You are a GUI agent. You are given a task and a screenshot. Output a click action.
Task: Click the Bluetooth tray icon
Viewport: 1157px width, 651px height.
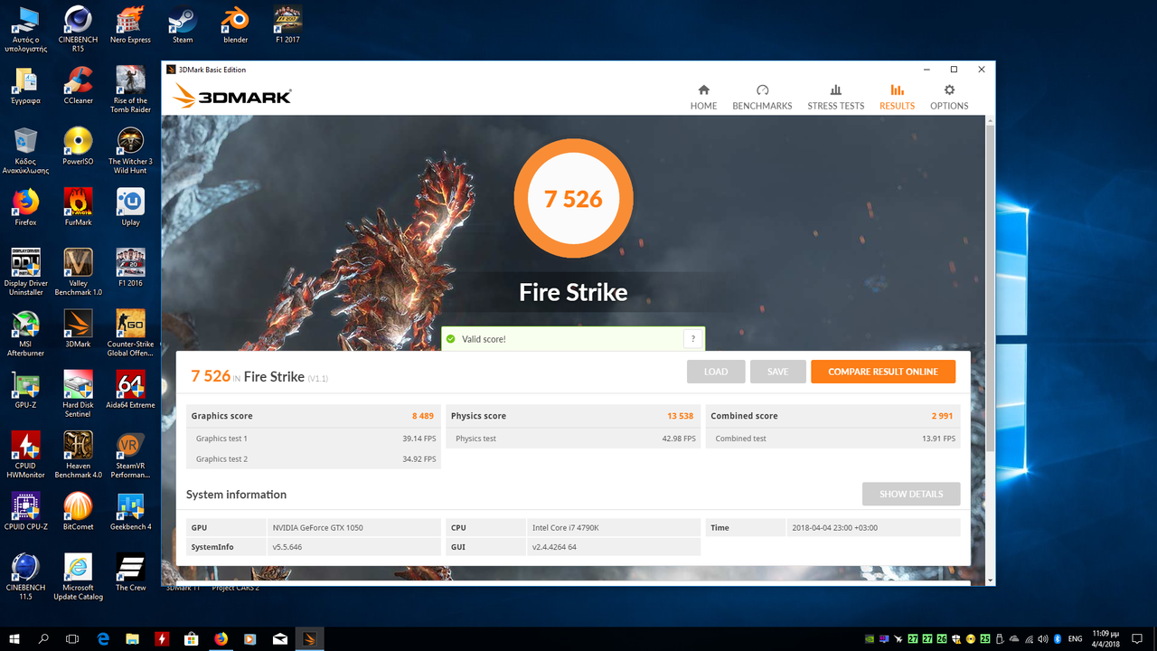tap(1058, 638)
